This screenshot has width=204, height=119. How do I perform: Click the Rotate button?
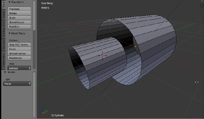click(19, 13)
